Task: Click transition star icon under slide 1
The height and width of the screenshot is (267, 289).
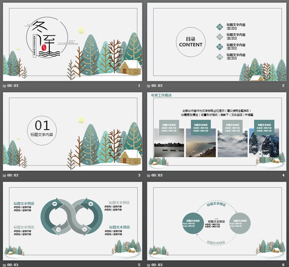Action: click(5, 86)
